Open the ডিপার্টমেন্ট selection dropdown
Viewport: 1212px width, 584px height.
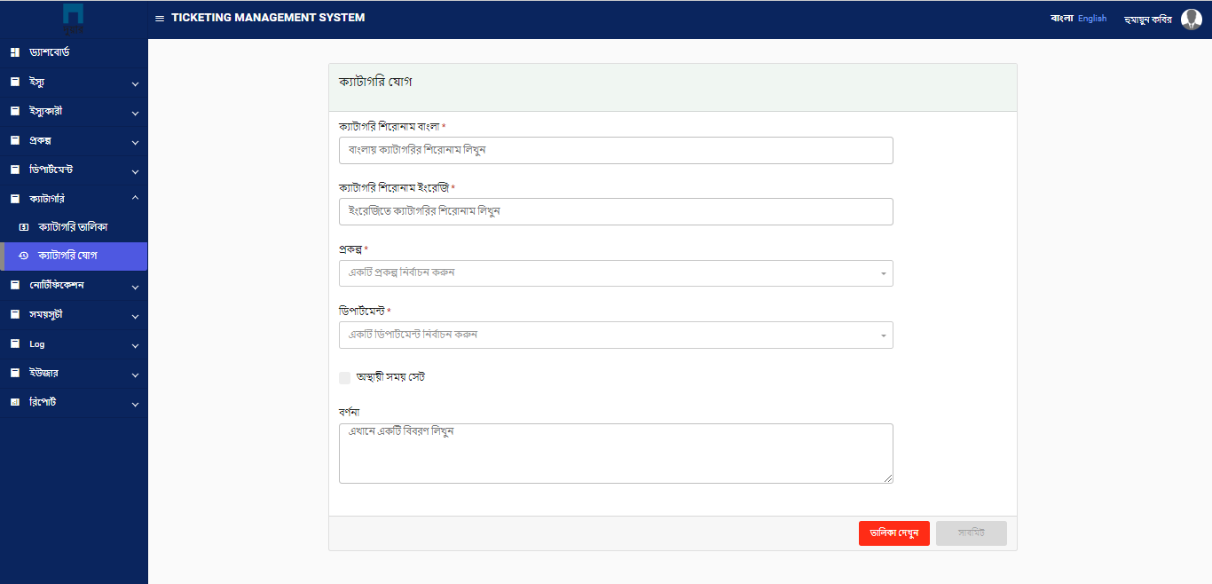tap(616, 335)
